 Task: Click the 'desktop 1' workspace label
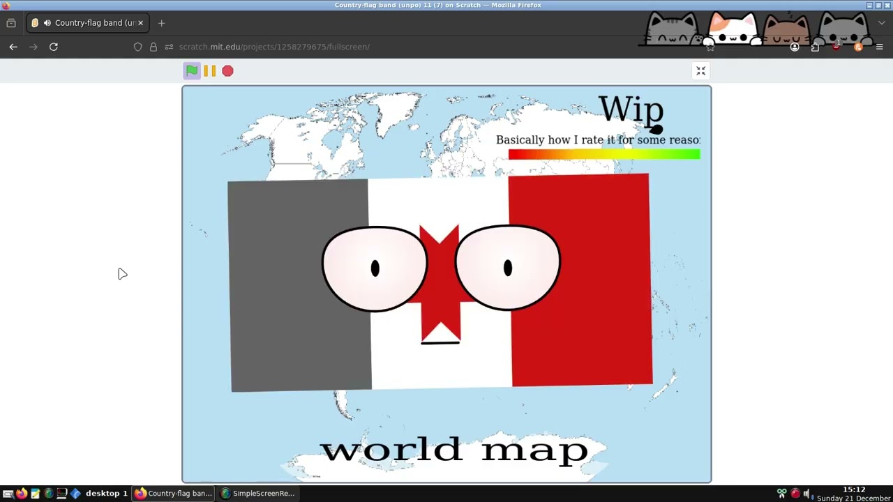click(x=106, y=493)
